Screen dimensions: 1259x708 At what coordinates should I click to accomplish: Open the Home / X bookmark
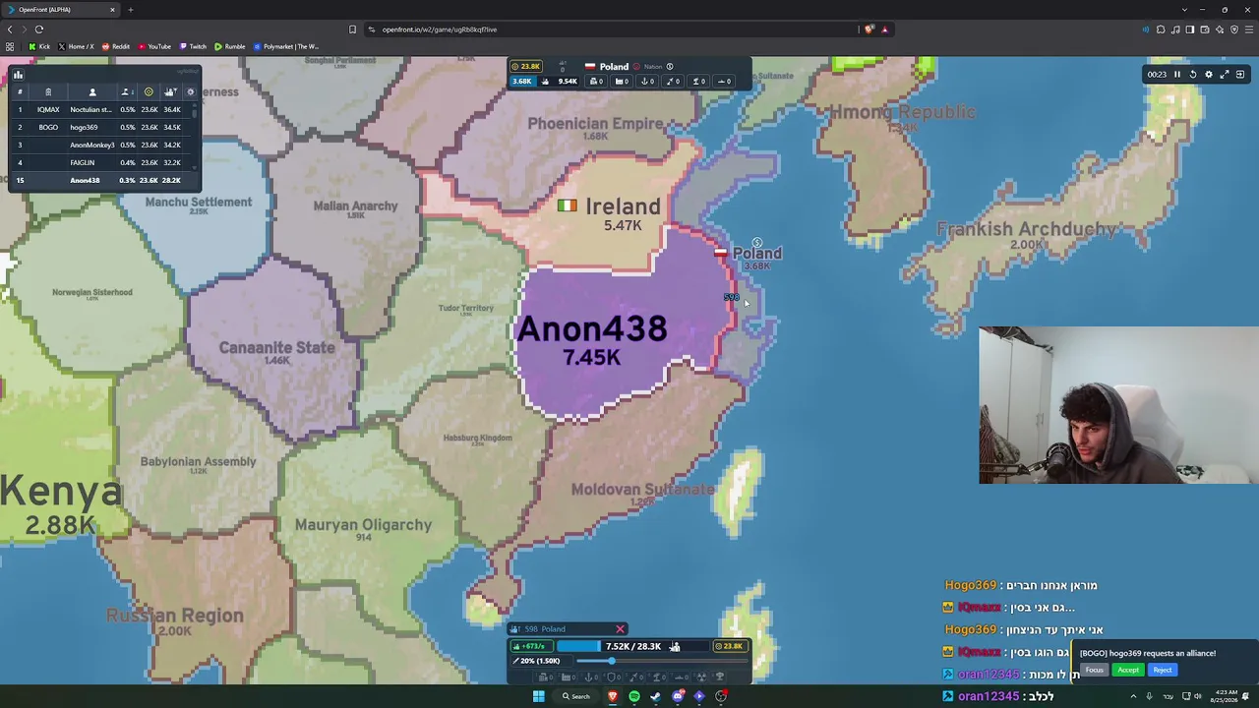tap(77, 46)
